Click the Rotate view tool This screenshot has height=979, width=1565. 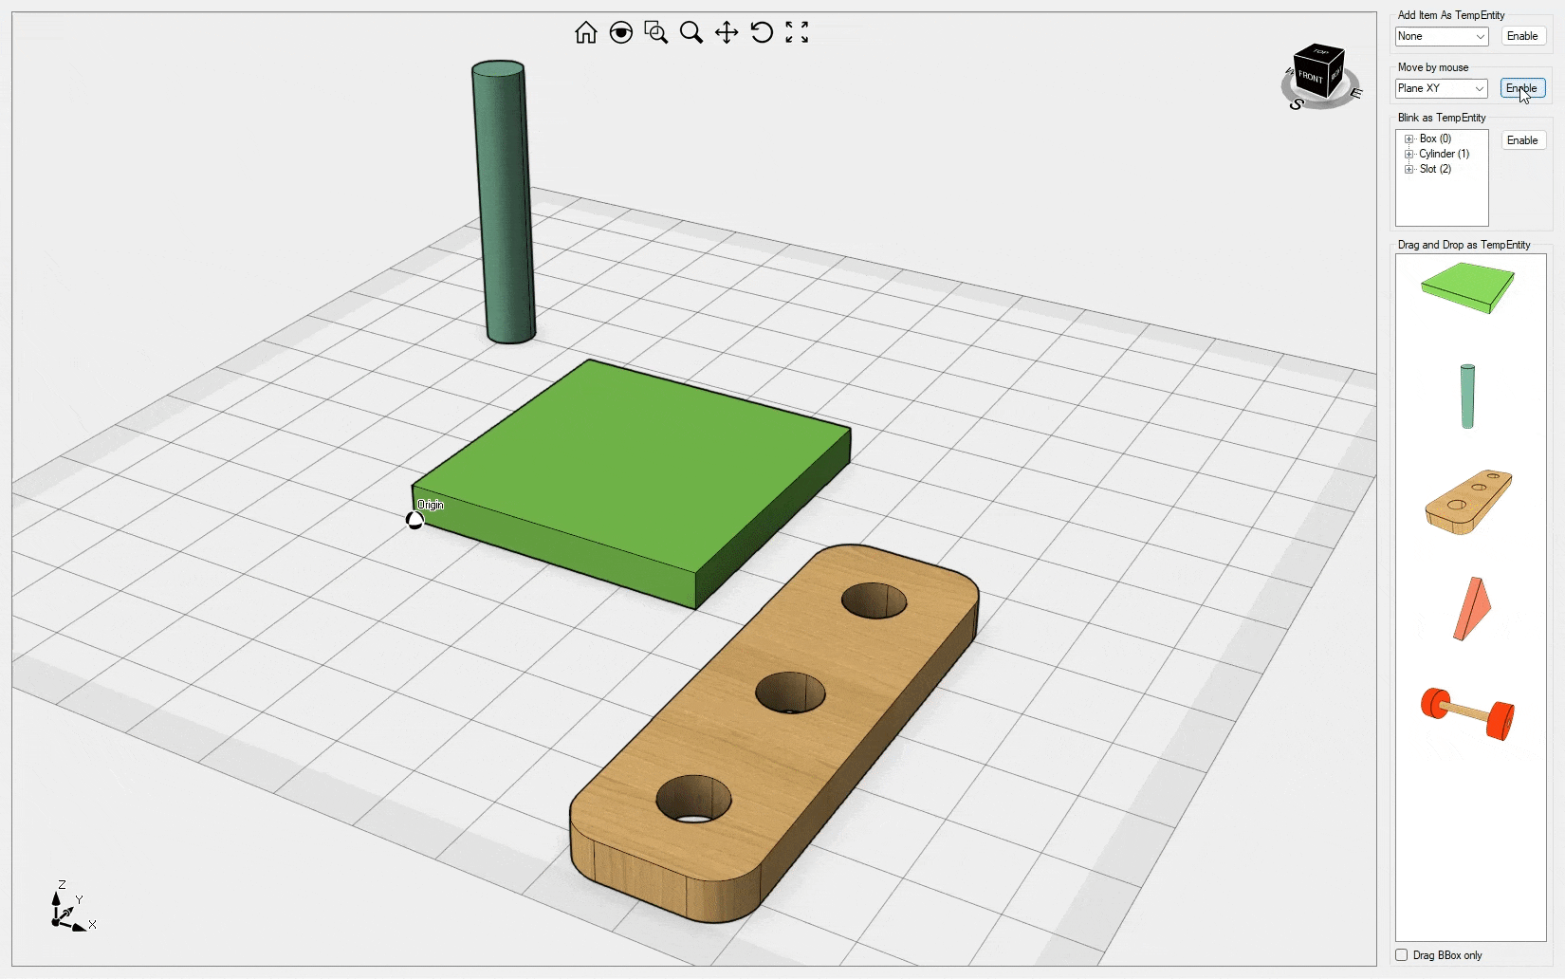point(762,33)
